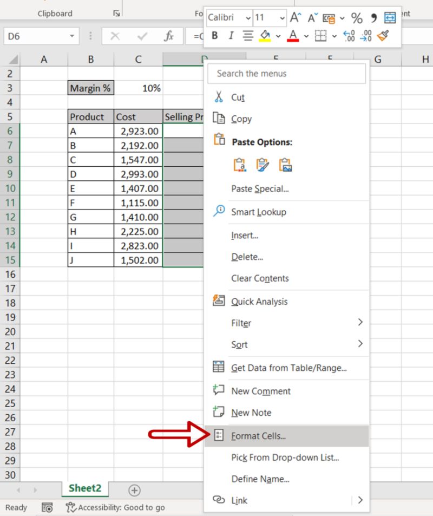
Task: Switch to the Sheet2 tab
Action: [x=84, y=488]
